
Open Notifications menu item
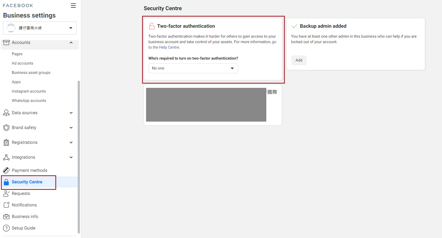point(24,205)
